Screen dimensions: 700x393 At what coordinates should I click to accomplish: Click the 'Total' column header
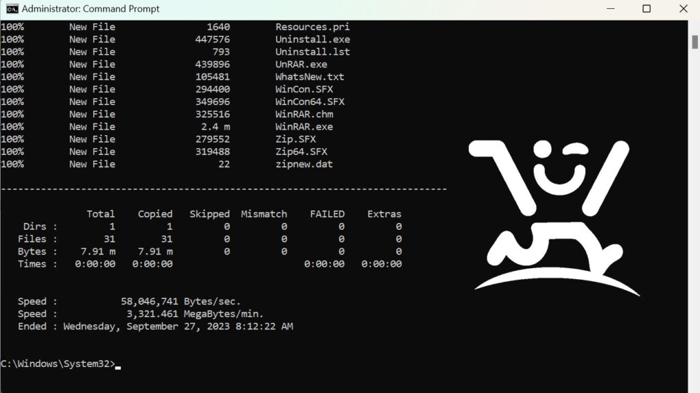[x=100, y=214]
